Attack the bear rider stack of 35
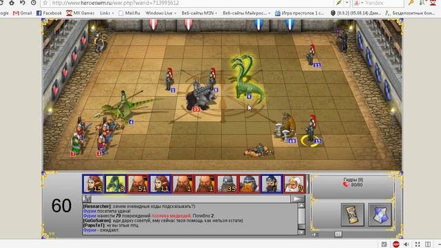Screen dimensions: 441x248 point(201,96)
